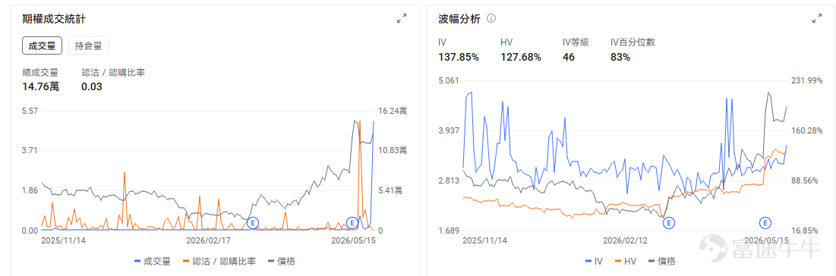Open the info tooltip next to 波幅分析

tap(491, 19)
